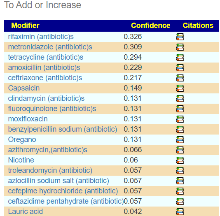View citations icon for troleandomycin row
This screenshot has width=220, height=216.
180,170
